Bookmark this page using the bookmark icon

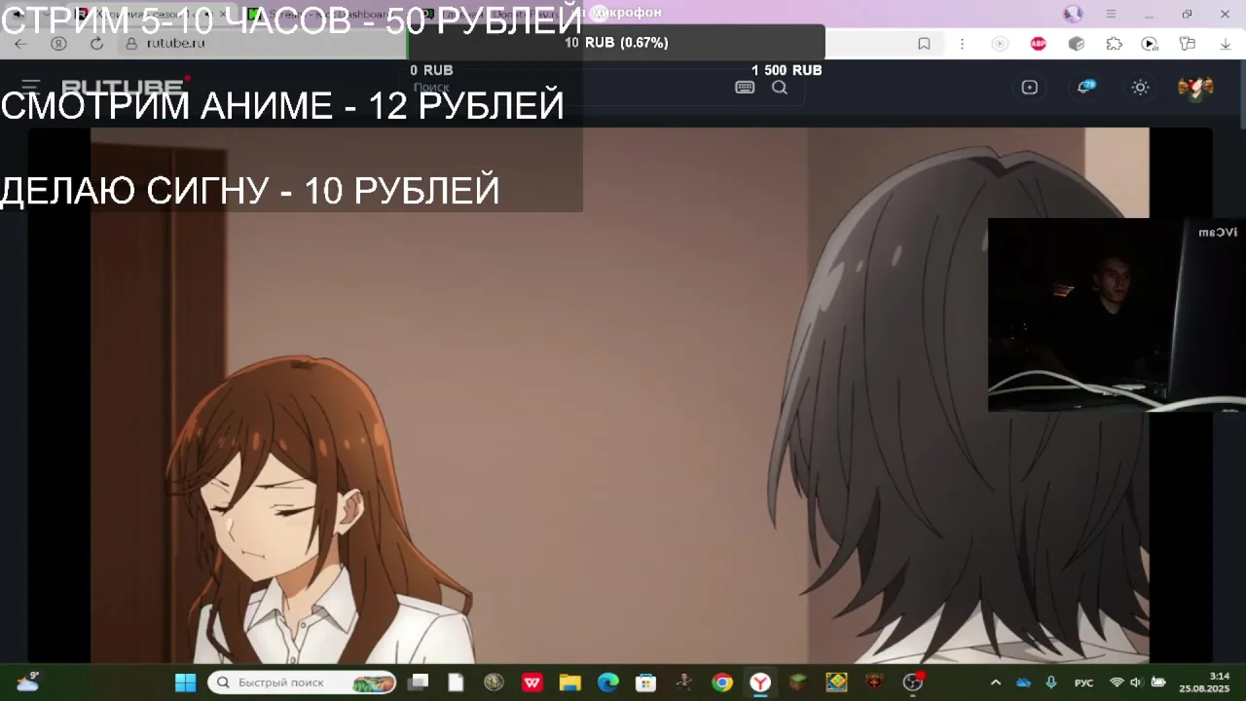point(924,43)
